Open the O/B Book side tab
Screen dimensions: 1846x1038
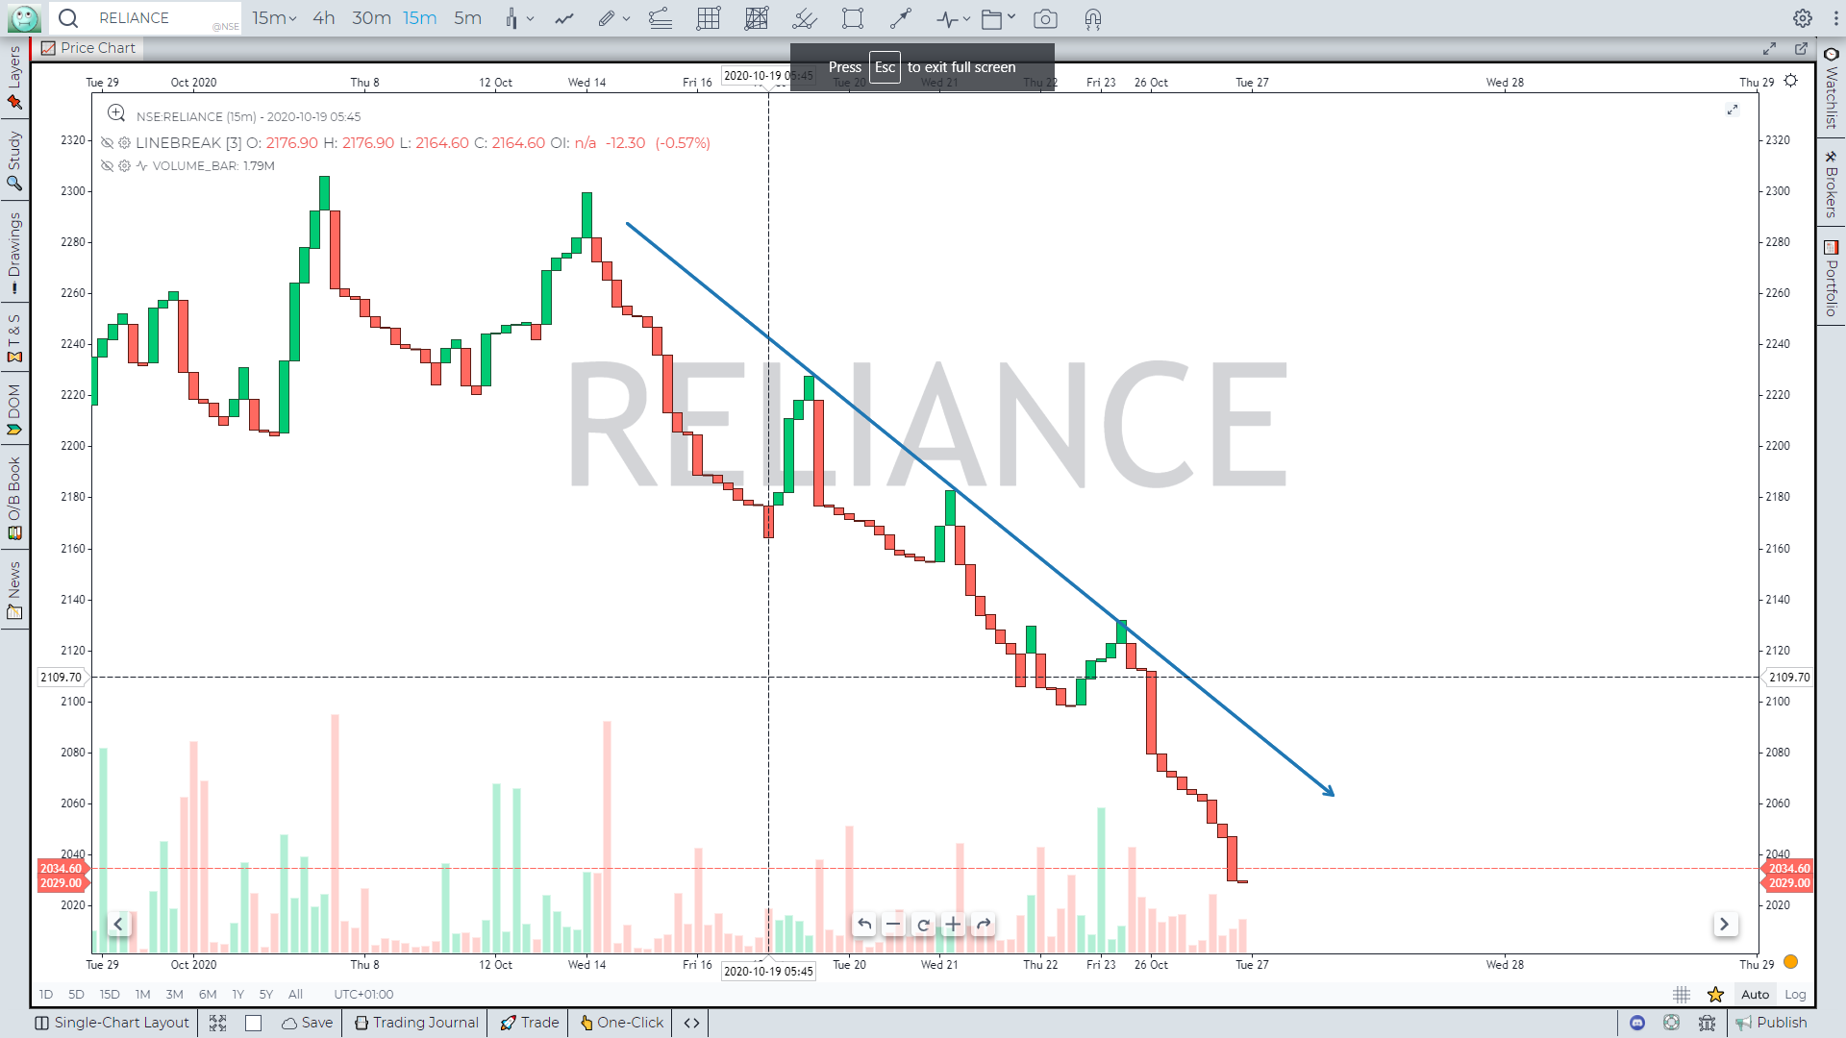tap(14, 497)
